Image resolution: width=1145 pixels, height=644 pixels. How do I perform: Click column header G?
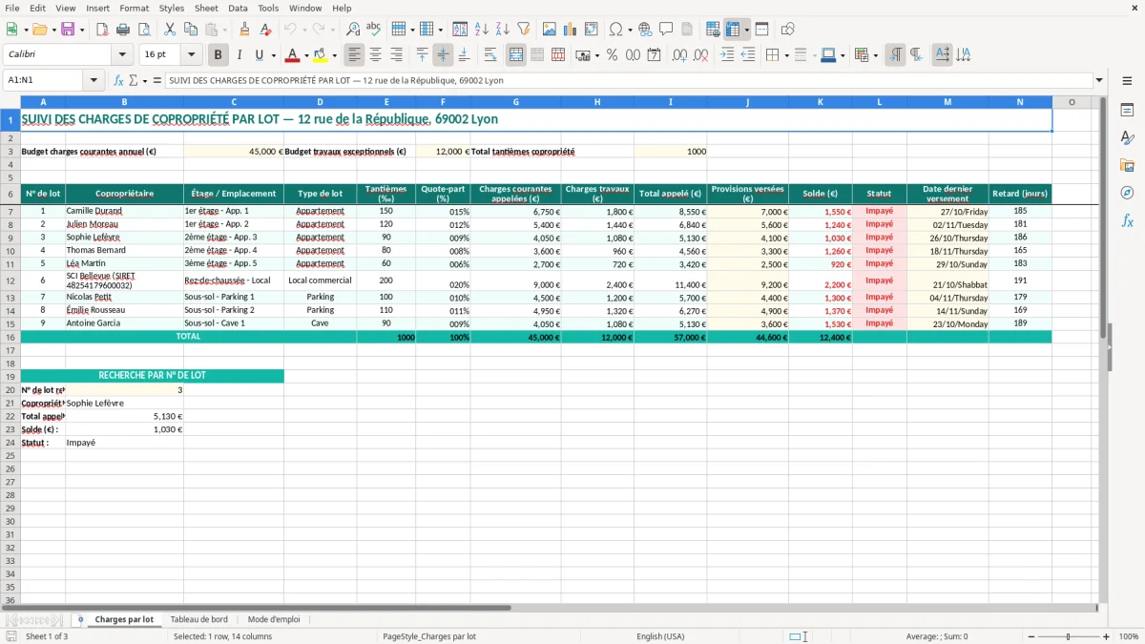(516, 102)
